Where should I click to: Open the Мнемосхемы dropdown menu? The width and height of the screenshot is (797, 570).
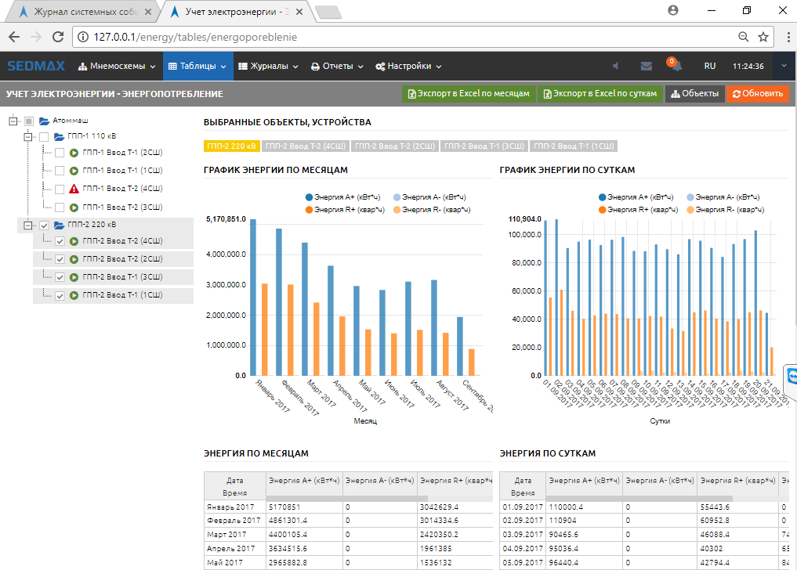(118, 67)
